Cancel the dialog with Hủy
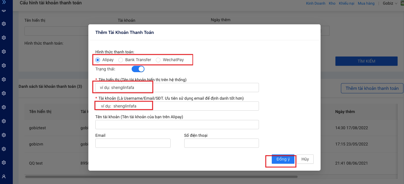The image size is (404, 184). (x=305, y=159)
